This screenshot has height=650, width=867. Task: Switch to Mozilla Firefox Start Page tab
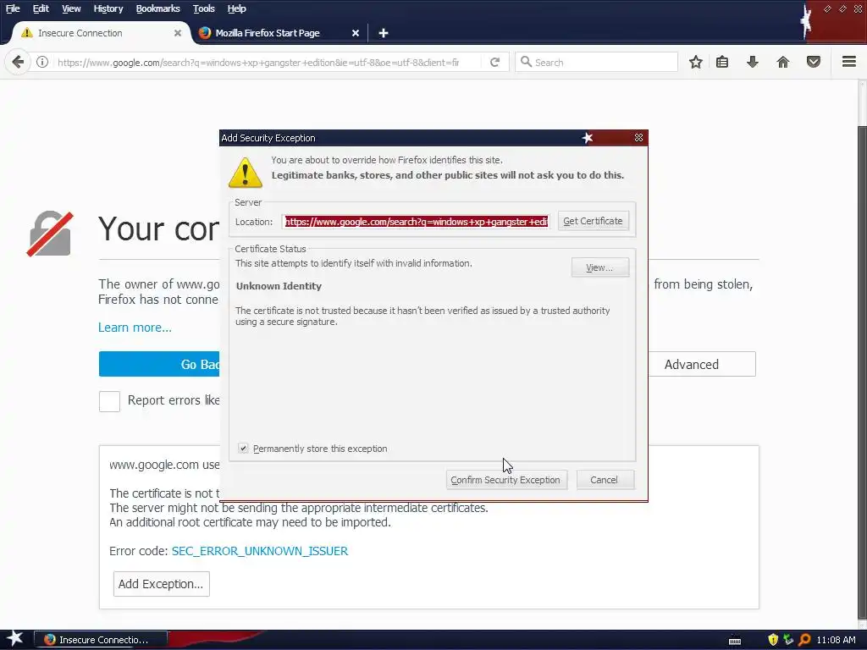point(279,33)
